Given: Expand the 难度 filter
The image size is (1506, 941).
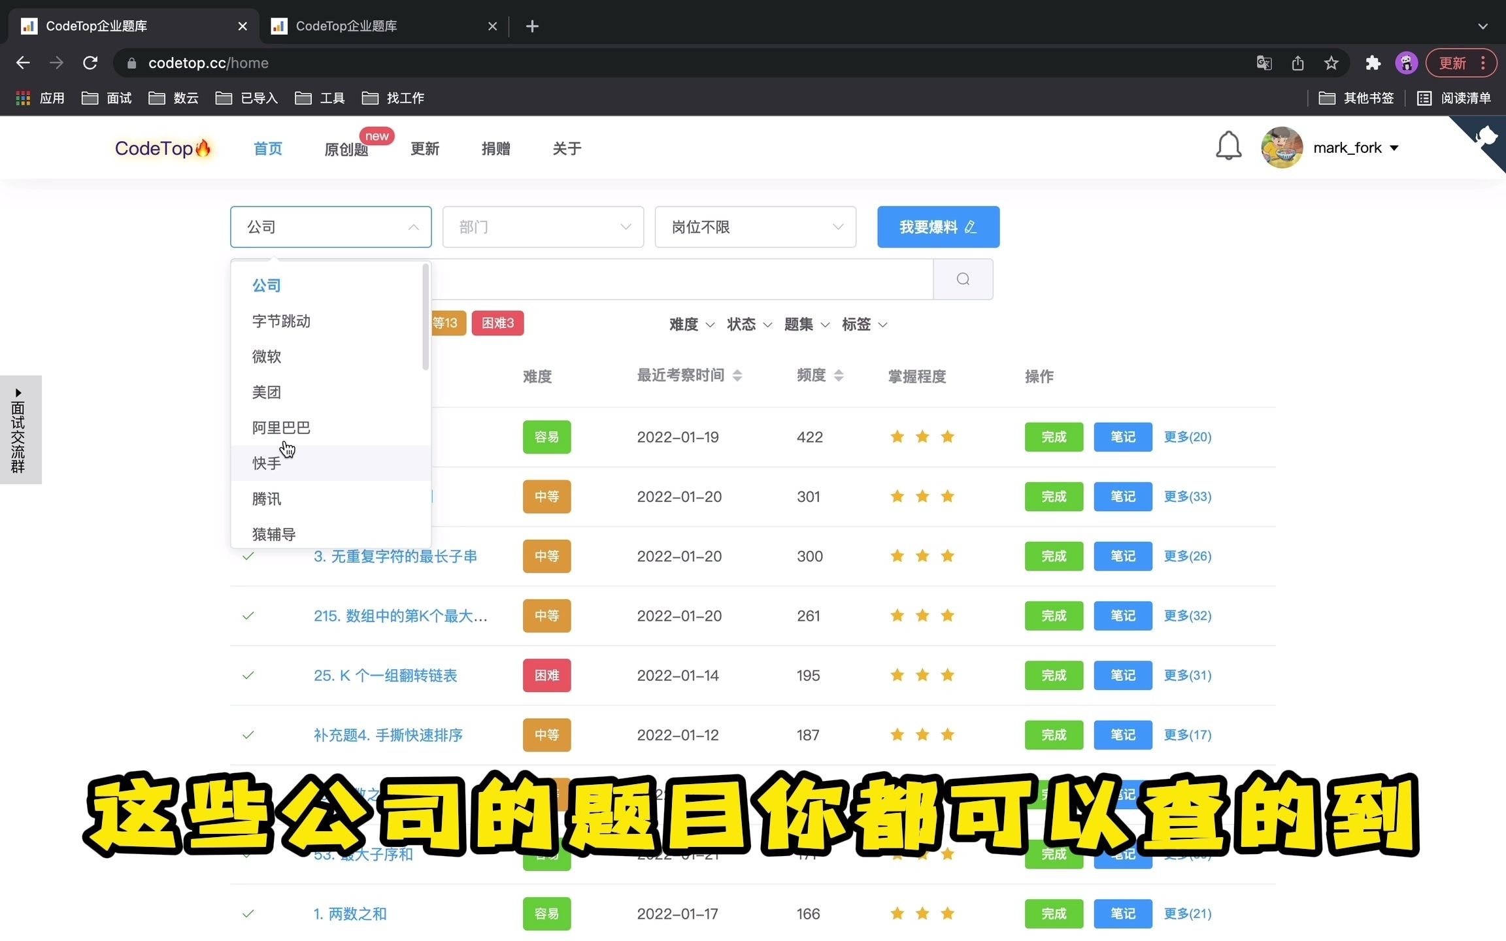Looking at the screenshot, I should (x=692, y=324).
